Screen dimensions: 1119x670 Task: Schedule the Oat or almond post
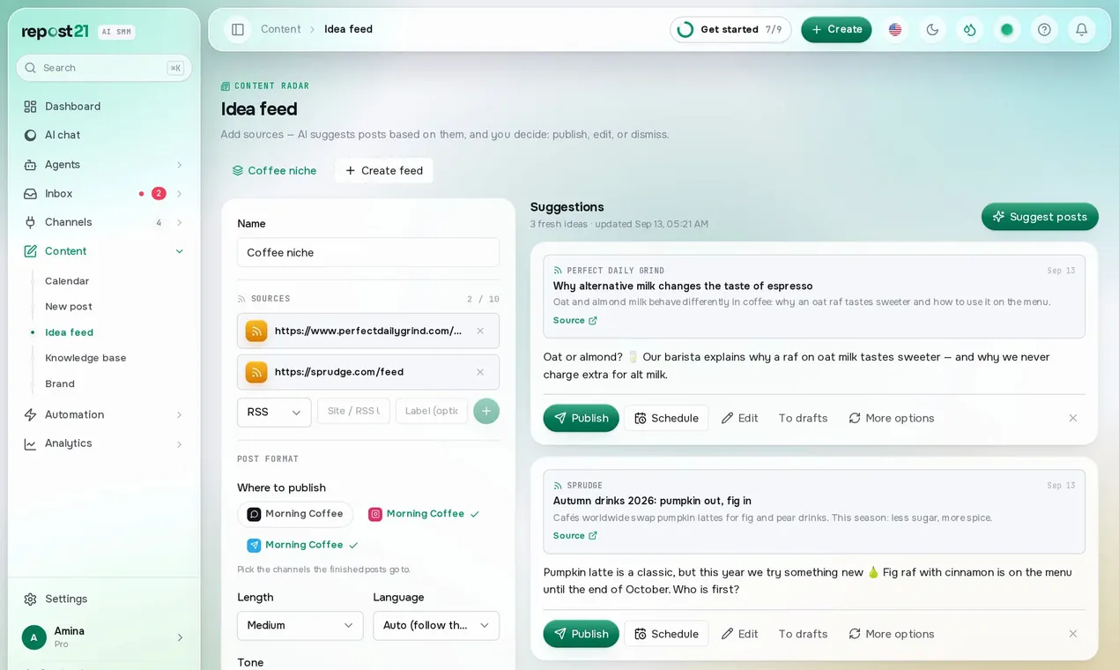point(666,419)
